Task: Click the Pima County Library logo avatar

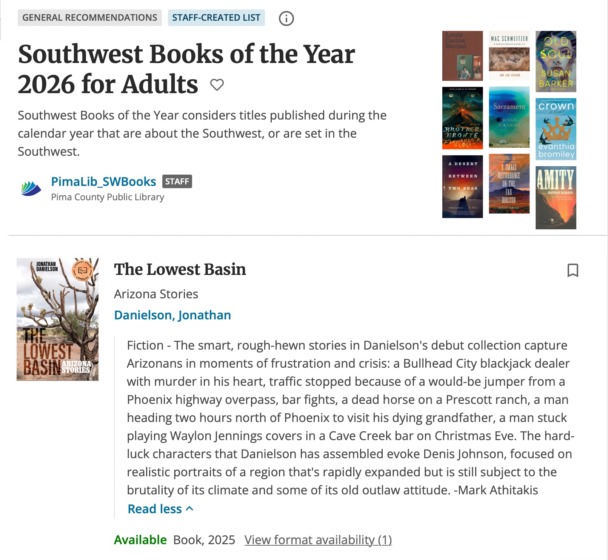Action: tap(31, 188)
